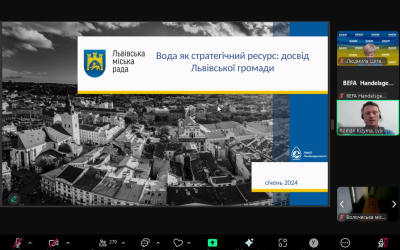Unmute the microphone in Zoom toolbar
This screenshot has width=400, height=250.
click(17, 242)
